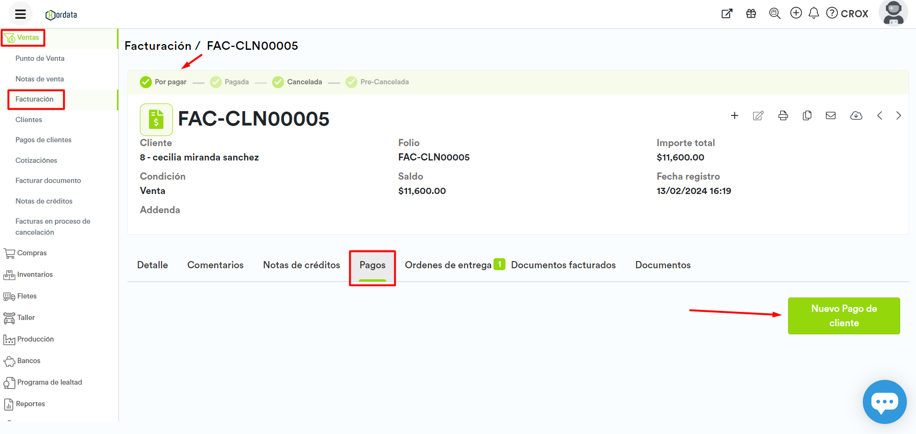Click the edit invoice pencil icon
The image size is (916, 434).
pyautogui.click(x=758, y=115)
